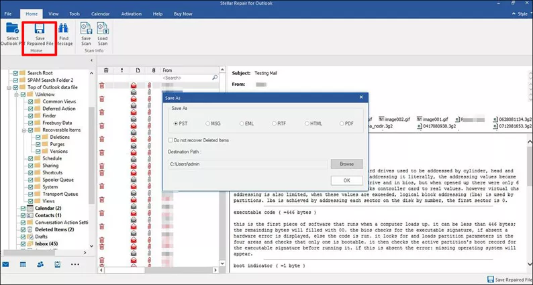Open contacts view in bottom navigation
533x285 pixels.
[40, 265]
